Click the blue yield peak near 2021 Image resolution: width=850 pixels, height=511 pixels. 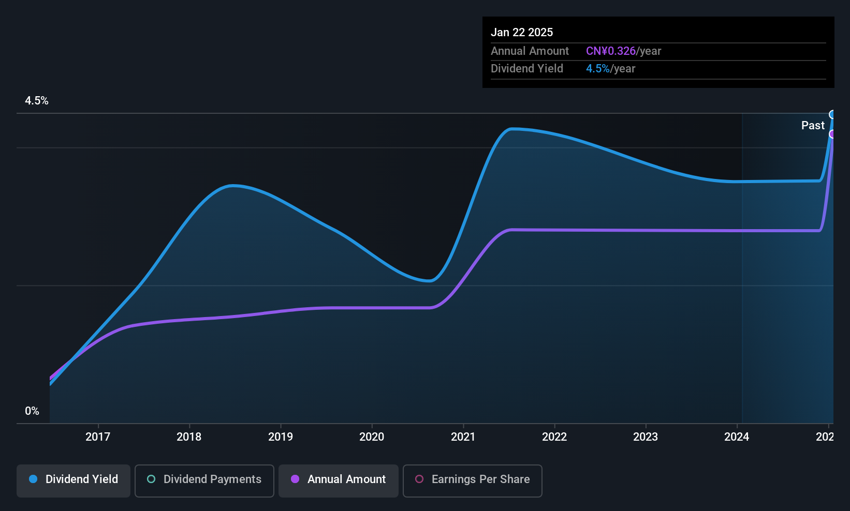tap(512, 129)
